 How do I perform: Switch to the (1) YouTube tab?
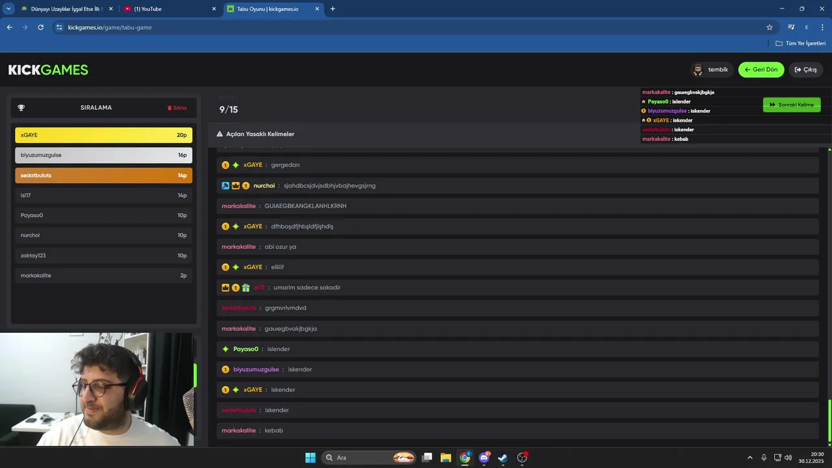[x=170, y=9]
